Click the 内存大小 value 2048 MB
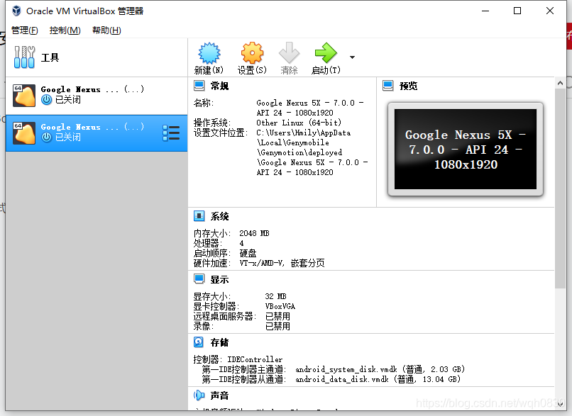This screenshot has height=416, width=572. [x=254, y=233]
